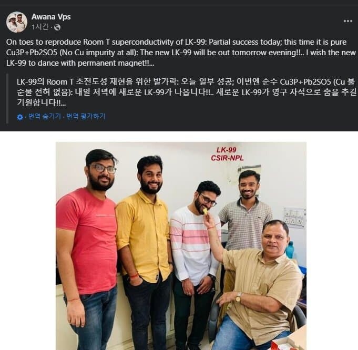Viewport: 358px width, 350px height.
Task: Click 번역 숨기기 to hide translation
Action: 45,117
